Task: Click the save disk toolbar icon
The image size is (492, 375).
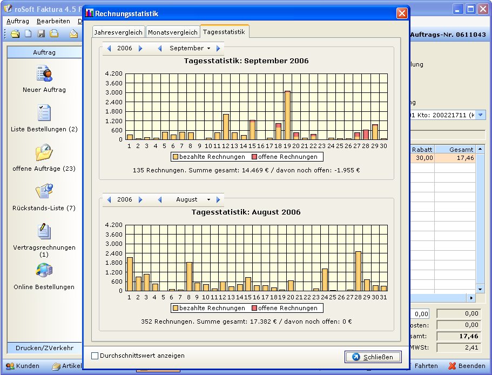Action: point(41,34)
